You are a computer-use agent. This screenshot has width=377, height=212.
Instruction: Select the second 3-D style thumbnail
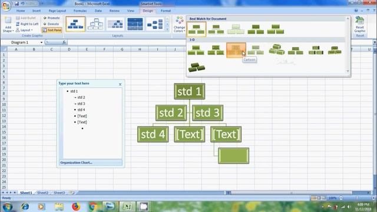pyautogui.click(x=216, y=50)
